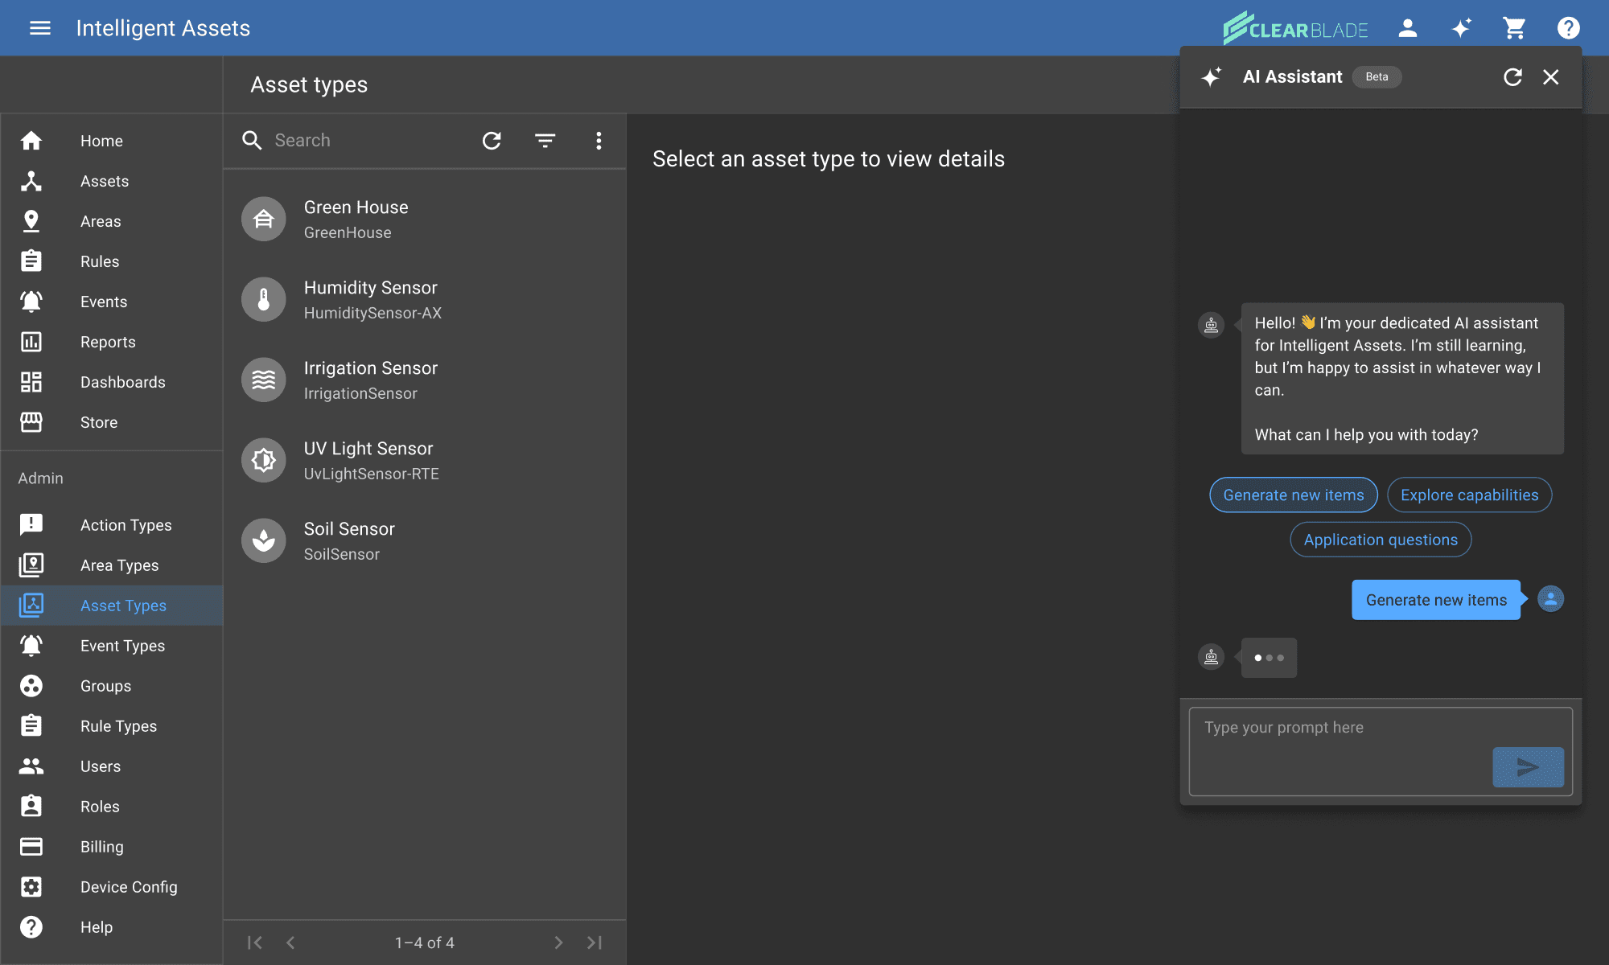The width and height of the screenshot is (1609, 965).
Task: Open Event Types admin page
Action: (x=122, y=646)
